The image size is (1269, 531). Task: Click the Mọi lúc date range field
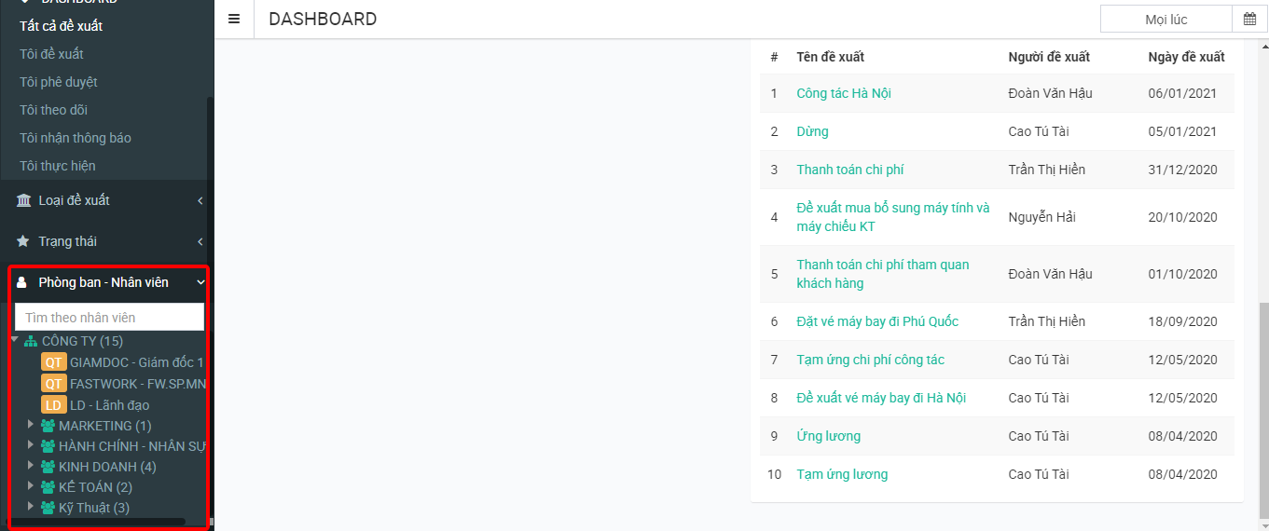coord(1166,20)
